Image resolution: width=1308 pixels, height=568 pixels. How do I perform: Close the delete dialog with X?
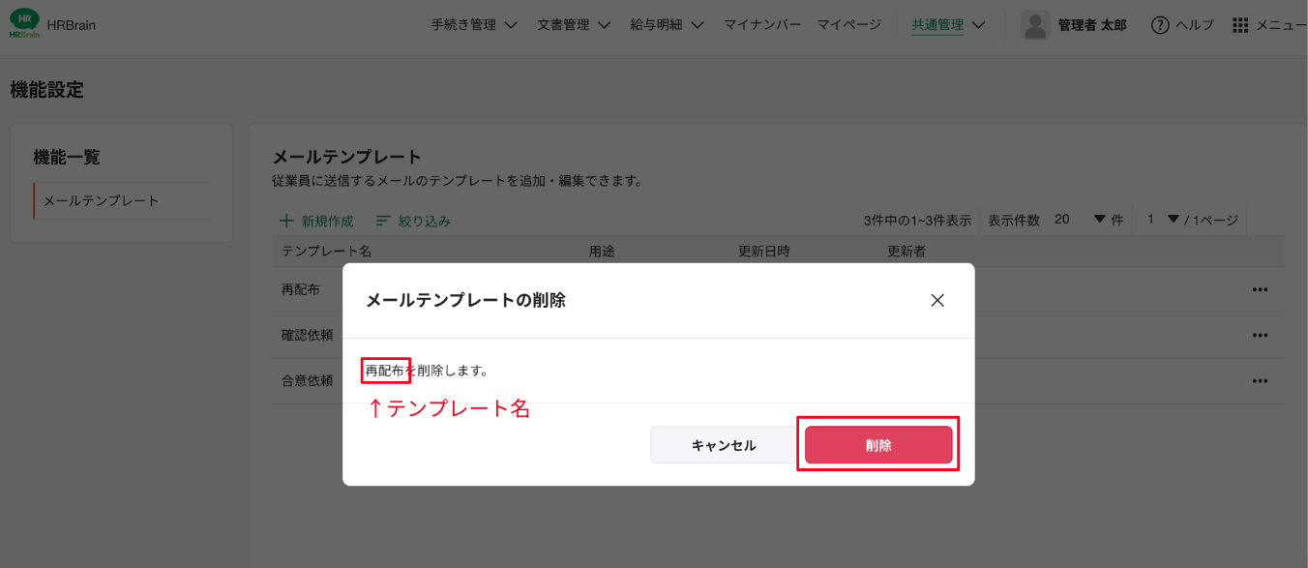point(936,300)
